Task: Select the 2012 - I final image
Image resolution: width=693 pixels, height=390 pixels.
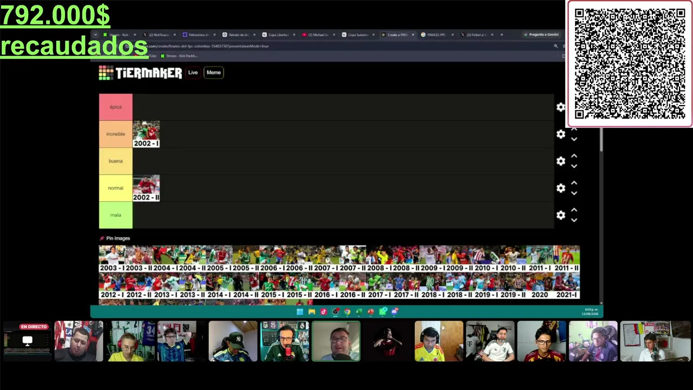Action: [x=112, y=285]
